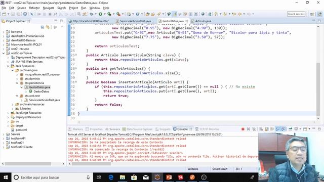The width and height of the screenshot is (324, 182).
Task: Collapse the rest02-solTipicas project node
Action: [x=4, y=53]
